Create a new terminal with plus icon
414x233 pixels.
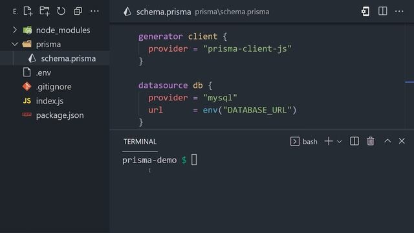(329, 141)
